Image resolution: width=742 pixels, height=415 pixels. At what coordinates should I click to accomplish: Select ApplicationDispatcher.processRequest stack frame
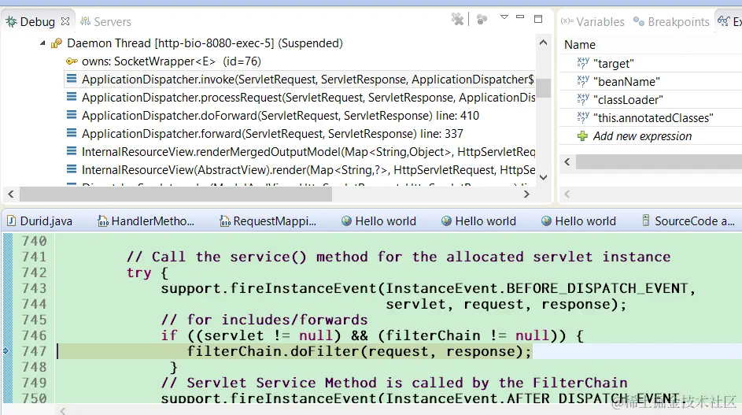308,97
